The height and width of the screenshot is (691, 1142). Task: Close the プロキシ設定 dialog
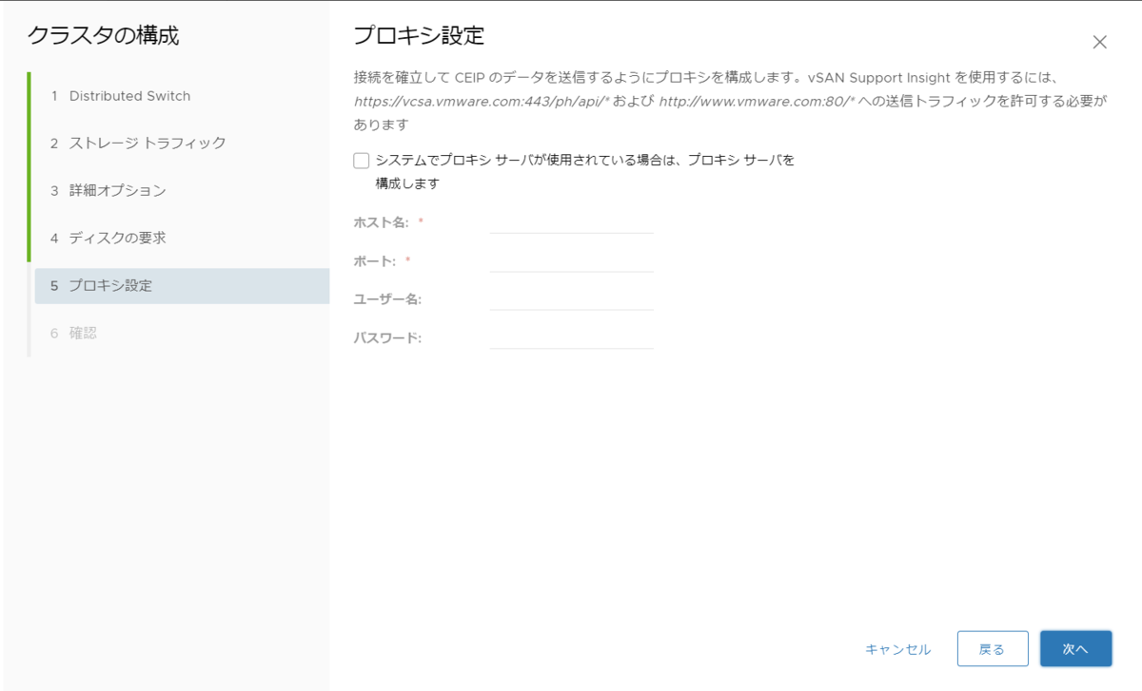1099,42
